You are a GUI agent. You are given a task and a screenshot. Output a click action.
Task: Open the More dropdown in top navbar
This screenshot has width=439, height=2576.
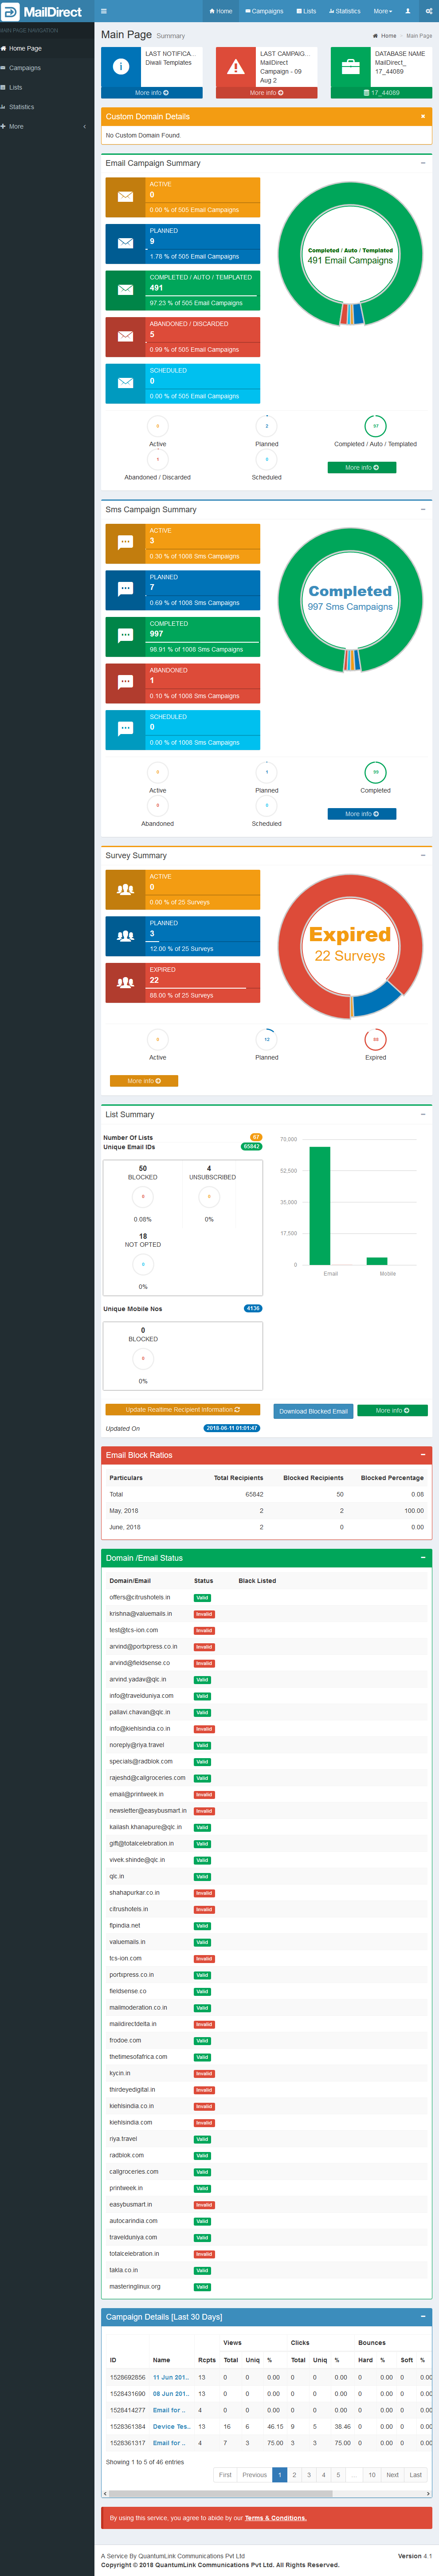[x=382, y=11]
